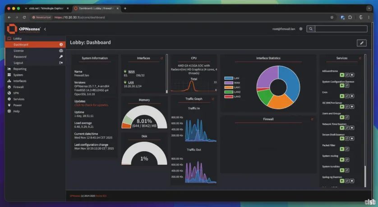Click the blue LAN slice of the pie chart
The image size is (378, 207).
(x=292, y=82)
